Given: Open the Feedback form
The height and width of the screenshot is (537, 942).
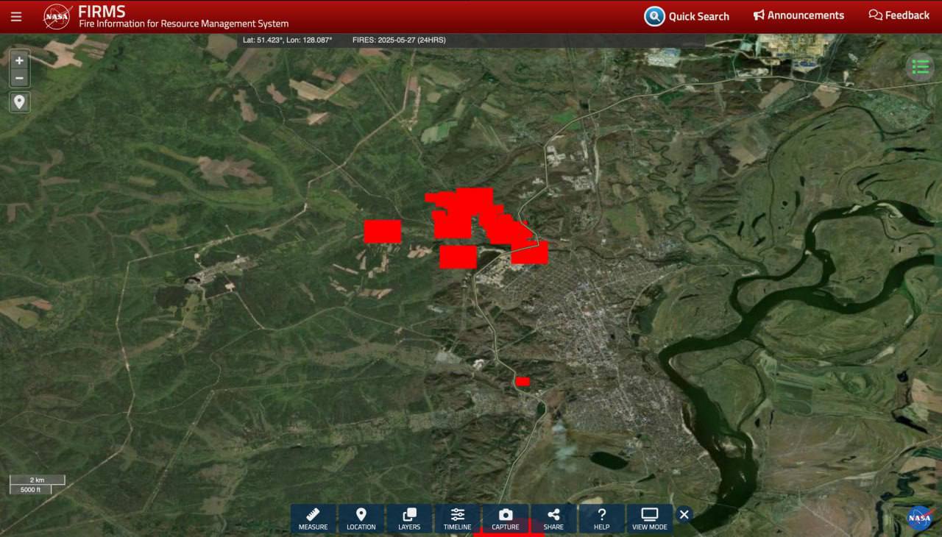Looking at the screenshot, I should point(899,15).
